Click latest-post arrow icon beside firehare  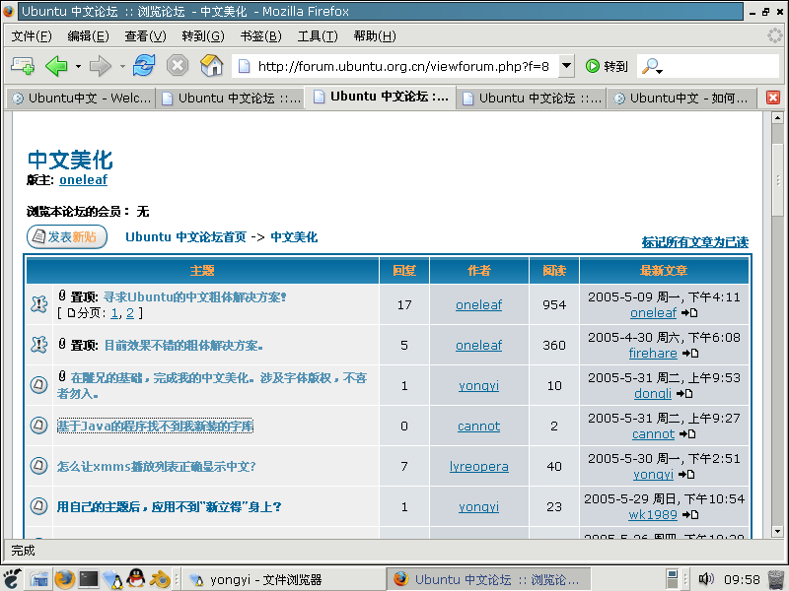[689, 354]
